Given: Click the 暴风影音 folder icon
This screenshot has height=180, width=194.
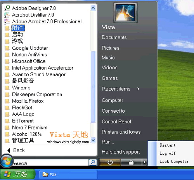Looking at the screenshot, I should 7,81.
